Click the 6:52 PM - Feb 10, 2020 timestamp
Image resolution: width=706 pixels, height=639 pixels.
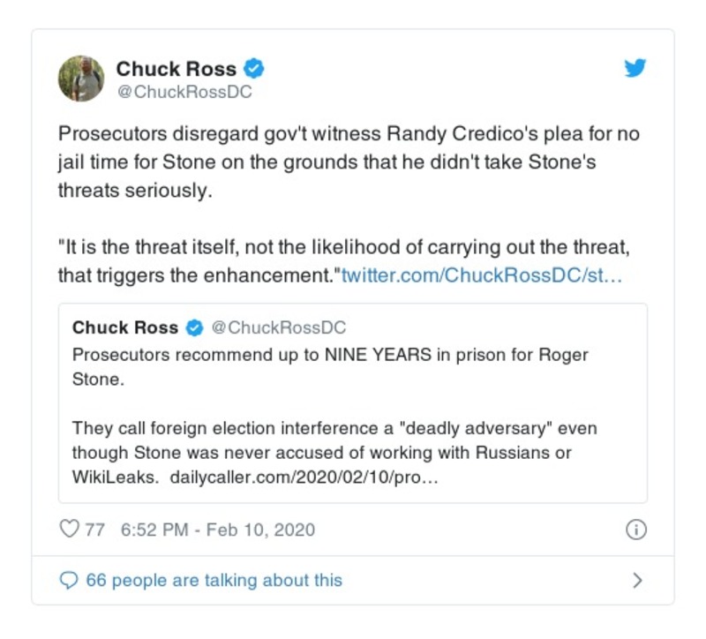(217, 530)
